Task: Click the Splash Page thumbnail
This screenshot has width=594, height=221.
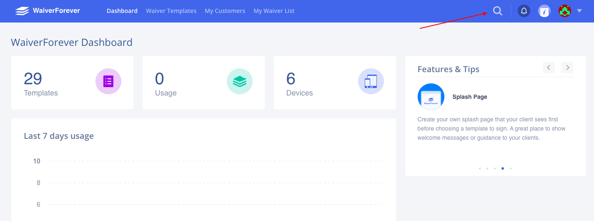Action: [431, 97]
